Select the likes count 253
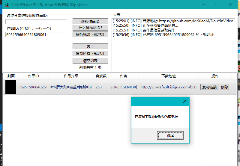 tap(98, 87)
